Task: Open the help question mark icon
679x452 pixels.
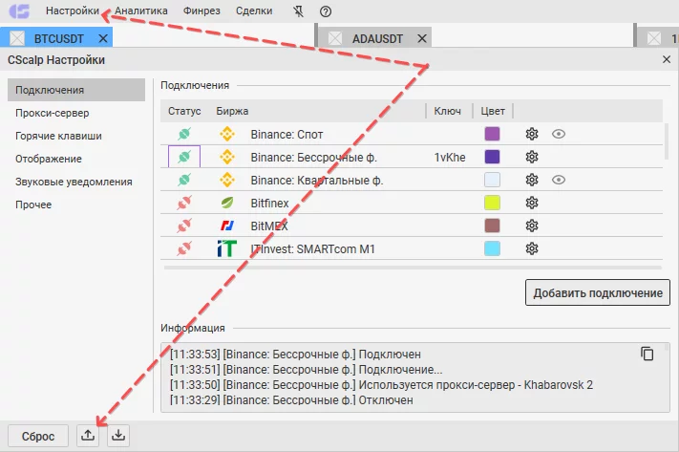Action: (326, 11)
